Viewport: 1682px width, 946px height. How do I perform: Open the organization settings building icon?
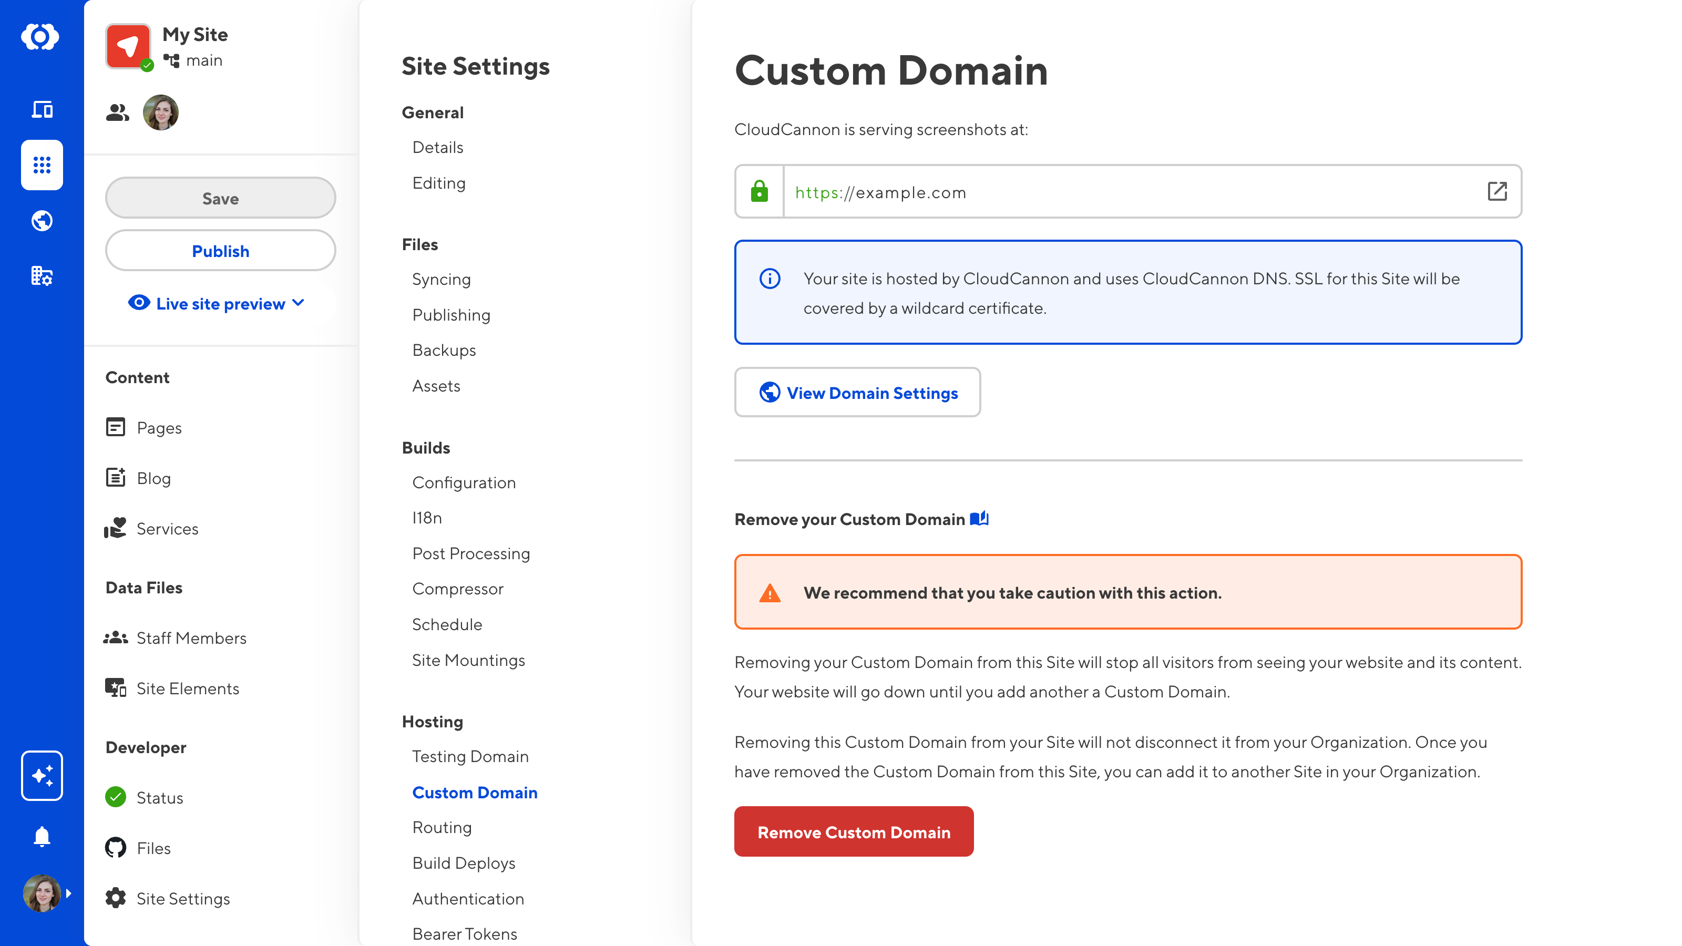(x=42, y=276)
